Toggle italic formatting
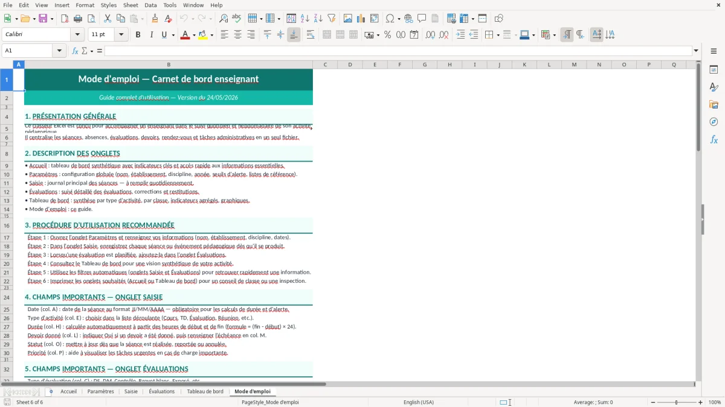This screenshot has width=725, height=407. pos(151,35)
